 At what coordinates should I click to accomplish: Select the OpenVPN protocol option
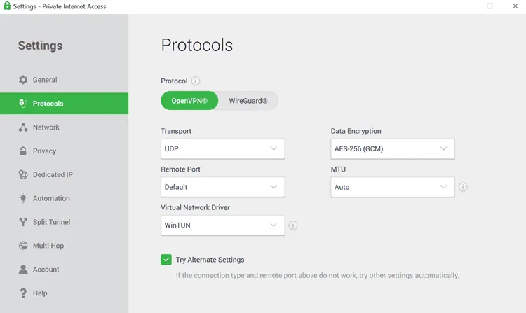[x=189, y=101]
